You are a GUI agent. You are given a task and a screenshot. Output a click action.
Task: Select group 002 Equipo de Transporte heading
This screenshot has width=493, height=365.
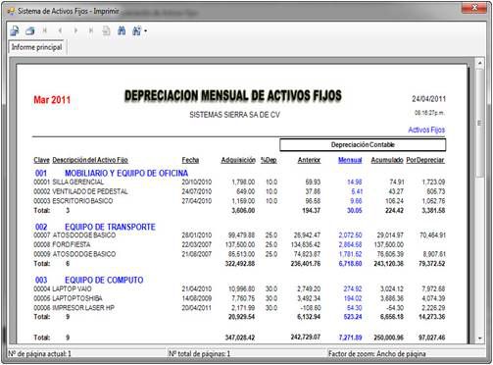(95, 227)
